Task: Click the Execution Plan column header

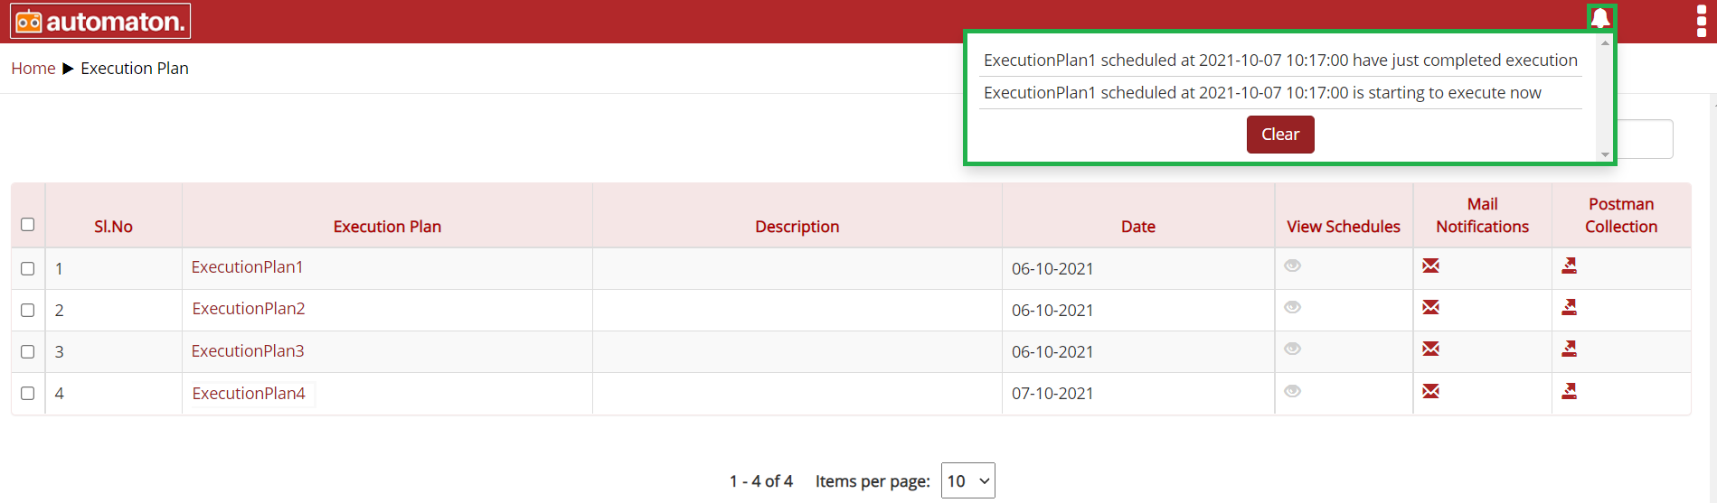Action: tap(387, 227)
